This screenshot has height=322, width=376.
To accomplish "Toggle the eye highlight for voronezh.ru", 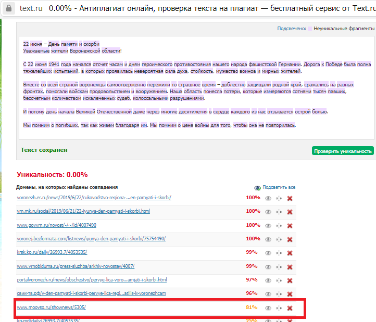I will click(268, 198).
